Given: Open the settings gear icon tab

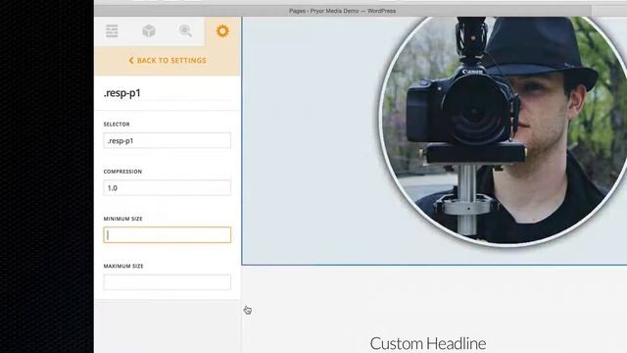Looking at the screenshot, I should click(222, 31).
